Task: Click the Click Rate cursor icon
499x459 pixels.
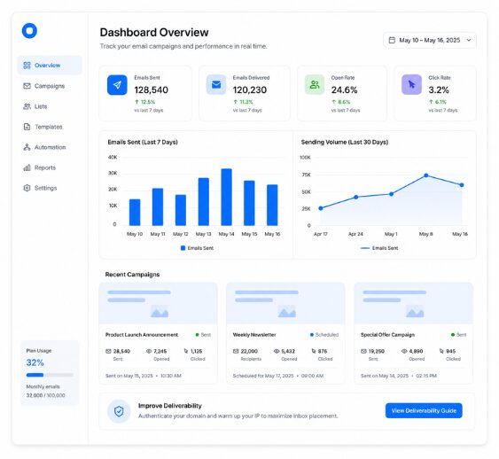Action: coord(411,84)
